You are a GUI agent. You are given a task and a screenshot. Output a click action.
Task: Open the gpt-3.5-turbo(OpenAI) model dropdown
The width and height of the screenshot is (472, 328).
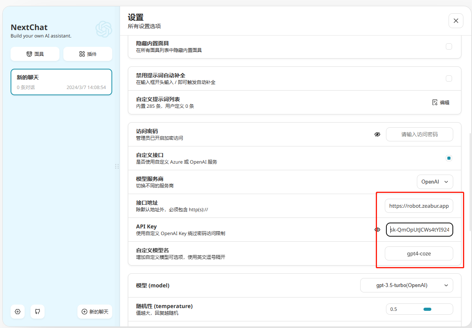point(407,285)
